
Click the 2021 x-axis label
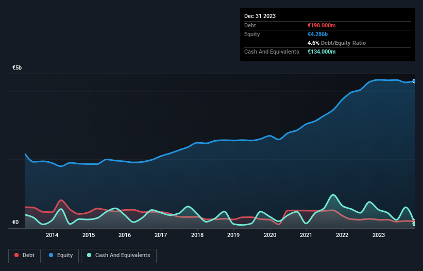pyautogui.click(x=306, y=235)
